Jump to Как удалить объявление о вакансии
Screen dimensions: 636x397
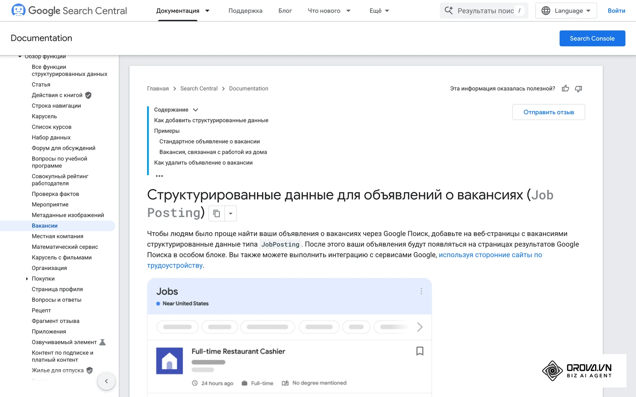(x=204, y=163)
